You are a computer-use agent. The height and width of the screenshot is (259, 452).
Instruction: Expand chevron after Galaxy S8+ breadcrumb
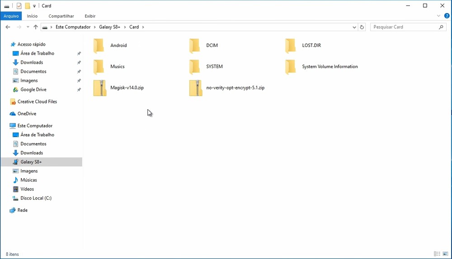[x=125, y=27]
